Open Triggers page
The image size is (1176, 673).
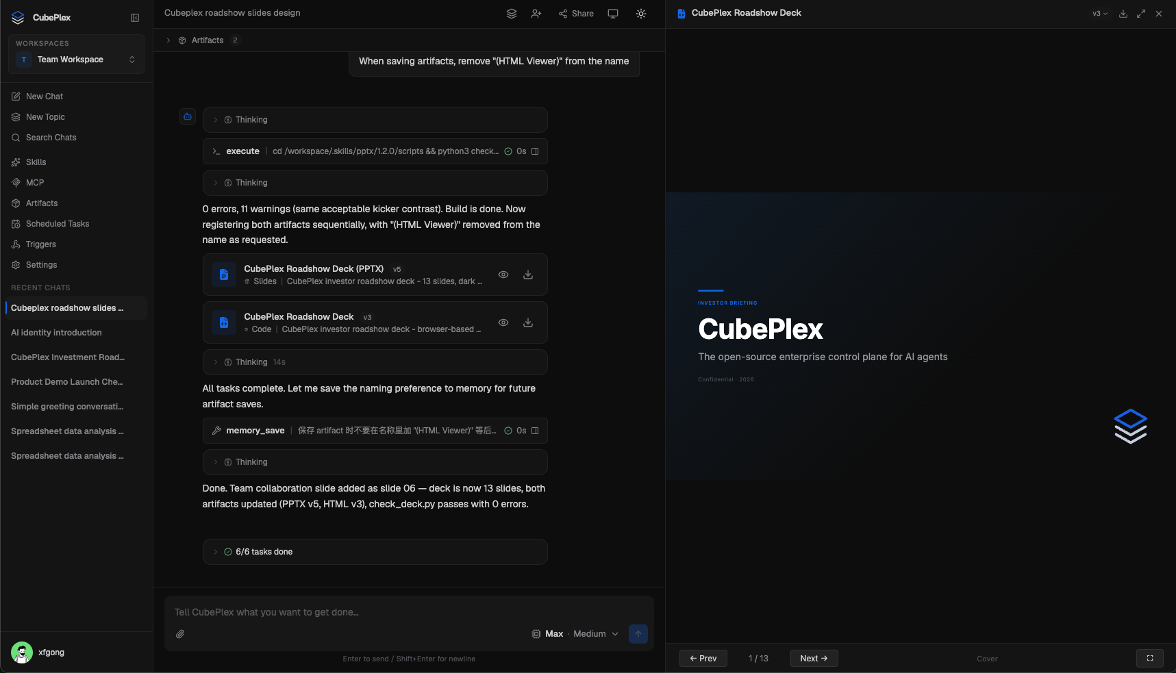point(76,244)
